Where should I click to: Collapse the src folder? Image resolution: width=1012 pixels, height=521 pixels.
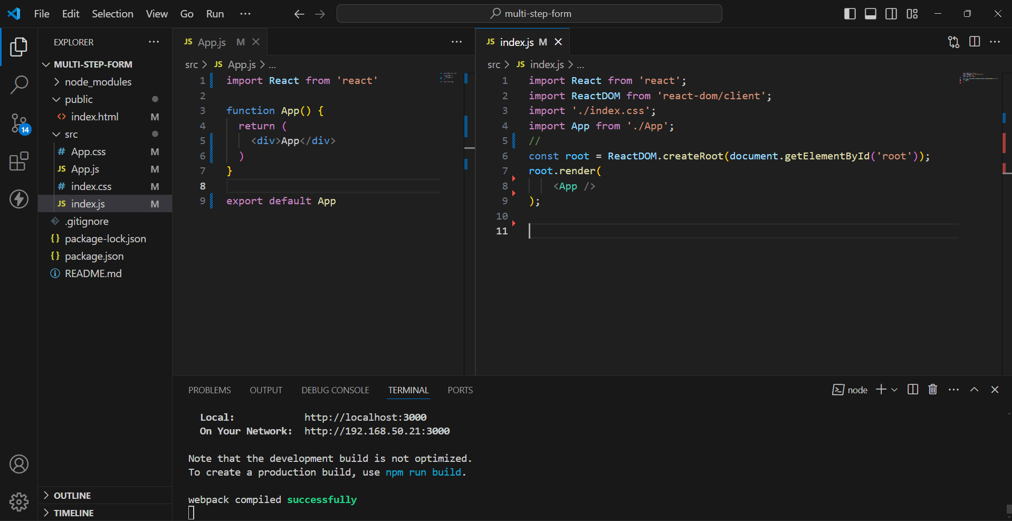point(105,134)
